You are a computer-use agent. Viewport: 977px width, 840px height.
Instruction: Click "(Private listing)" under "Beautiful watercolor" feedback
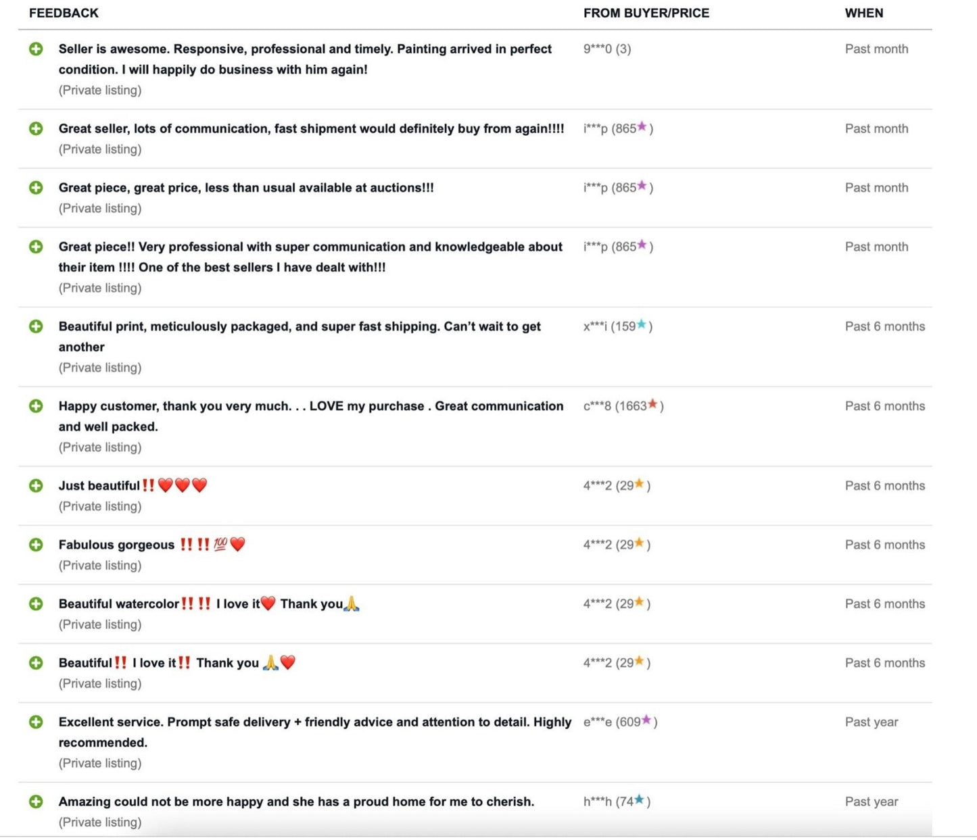tap(100, 624)
